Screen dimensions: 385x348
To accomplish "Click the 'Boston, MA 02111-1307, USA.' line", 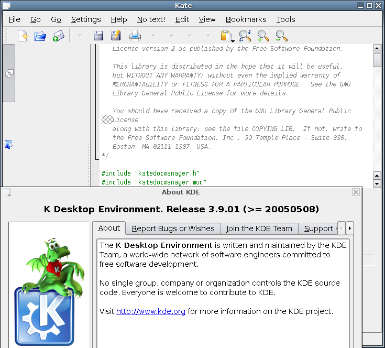I will [x=161, y=147].
